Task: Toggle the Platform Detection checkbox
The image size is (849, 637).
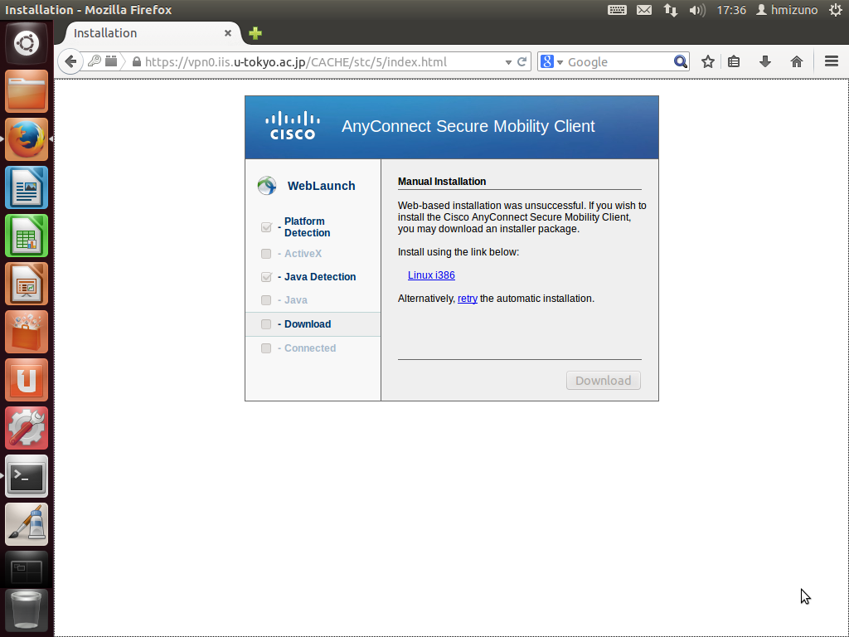Action: point(266,227)
